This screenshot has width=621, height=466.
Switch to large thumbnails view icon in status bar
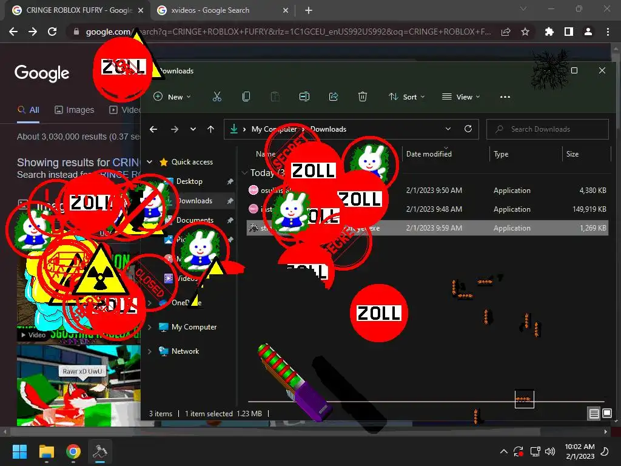click(607, 414)
